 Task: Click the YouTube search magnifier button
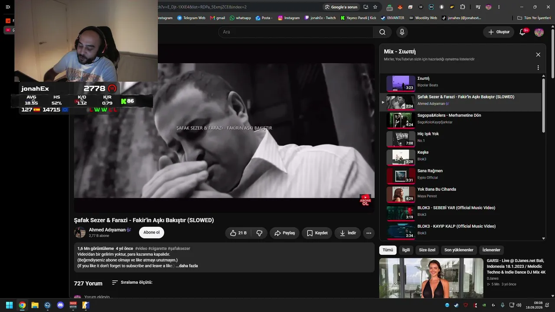382,32
